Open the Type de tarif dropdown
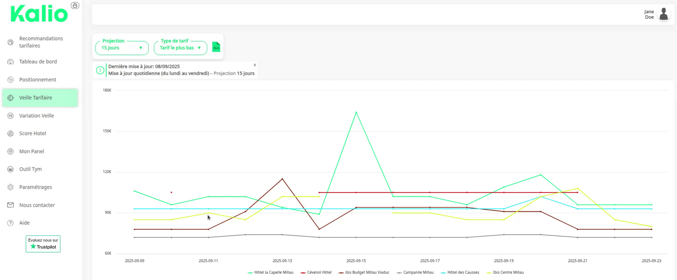677x280 pixels. coord(180,48)
